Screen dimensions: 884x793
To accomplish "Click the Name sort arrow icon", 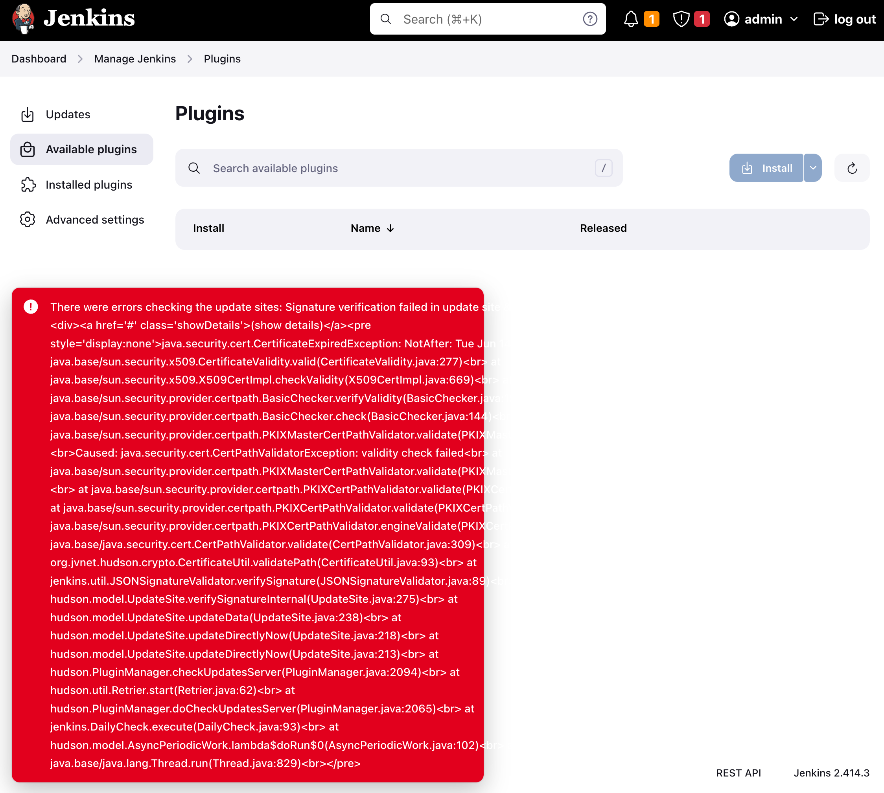I will (390, 228).
